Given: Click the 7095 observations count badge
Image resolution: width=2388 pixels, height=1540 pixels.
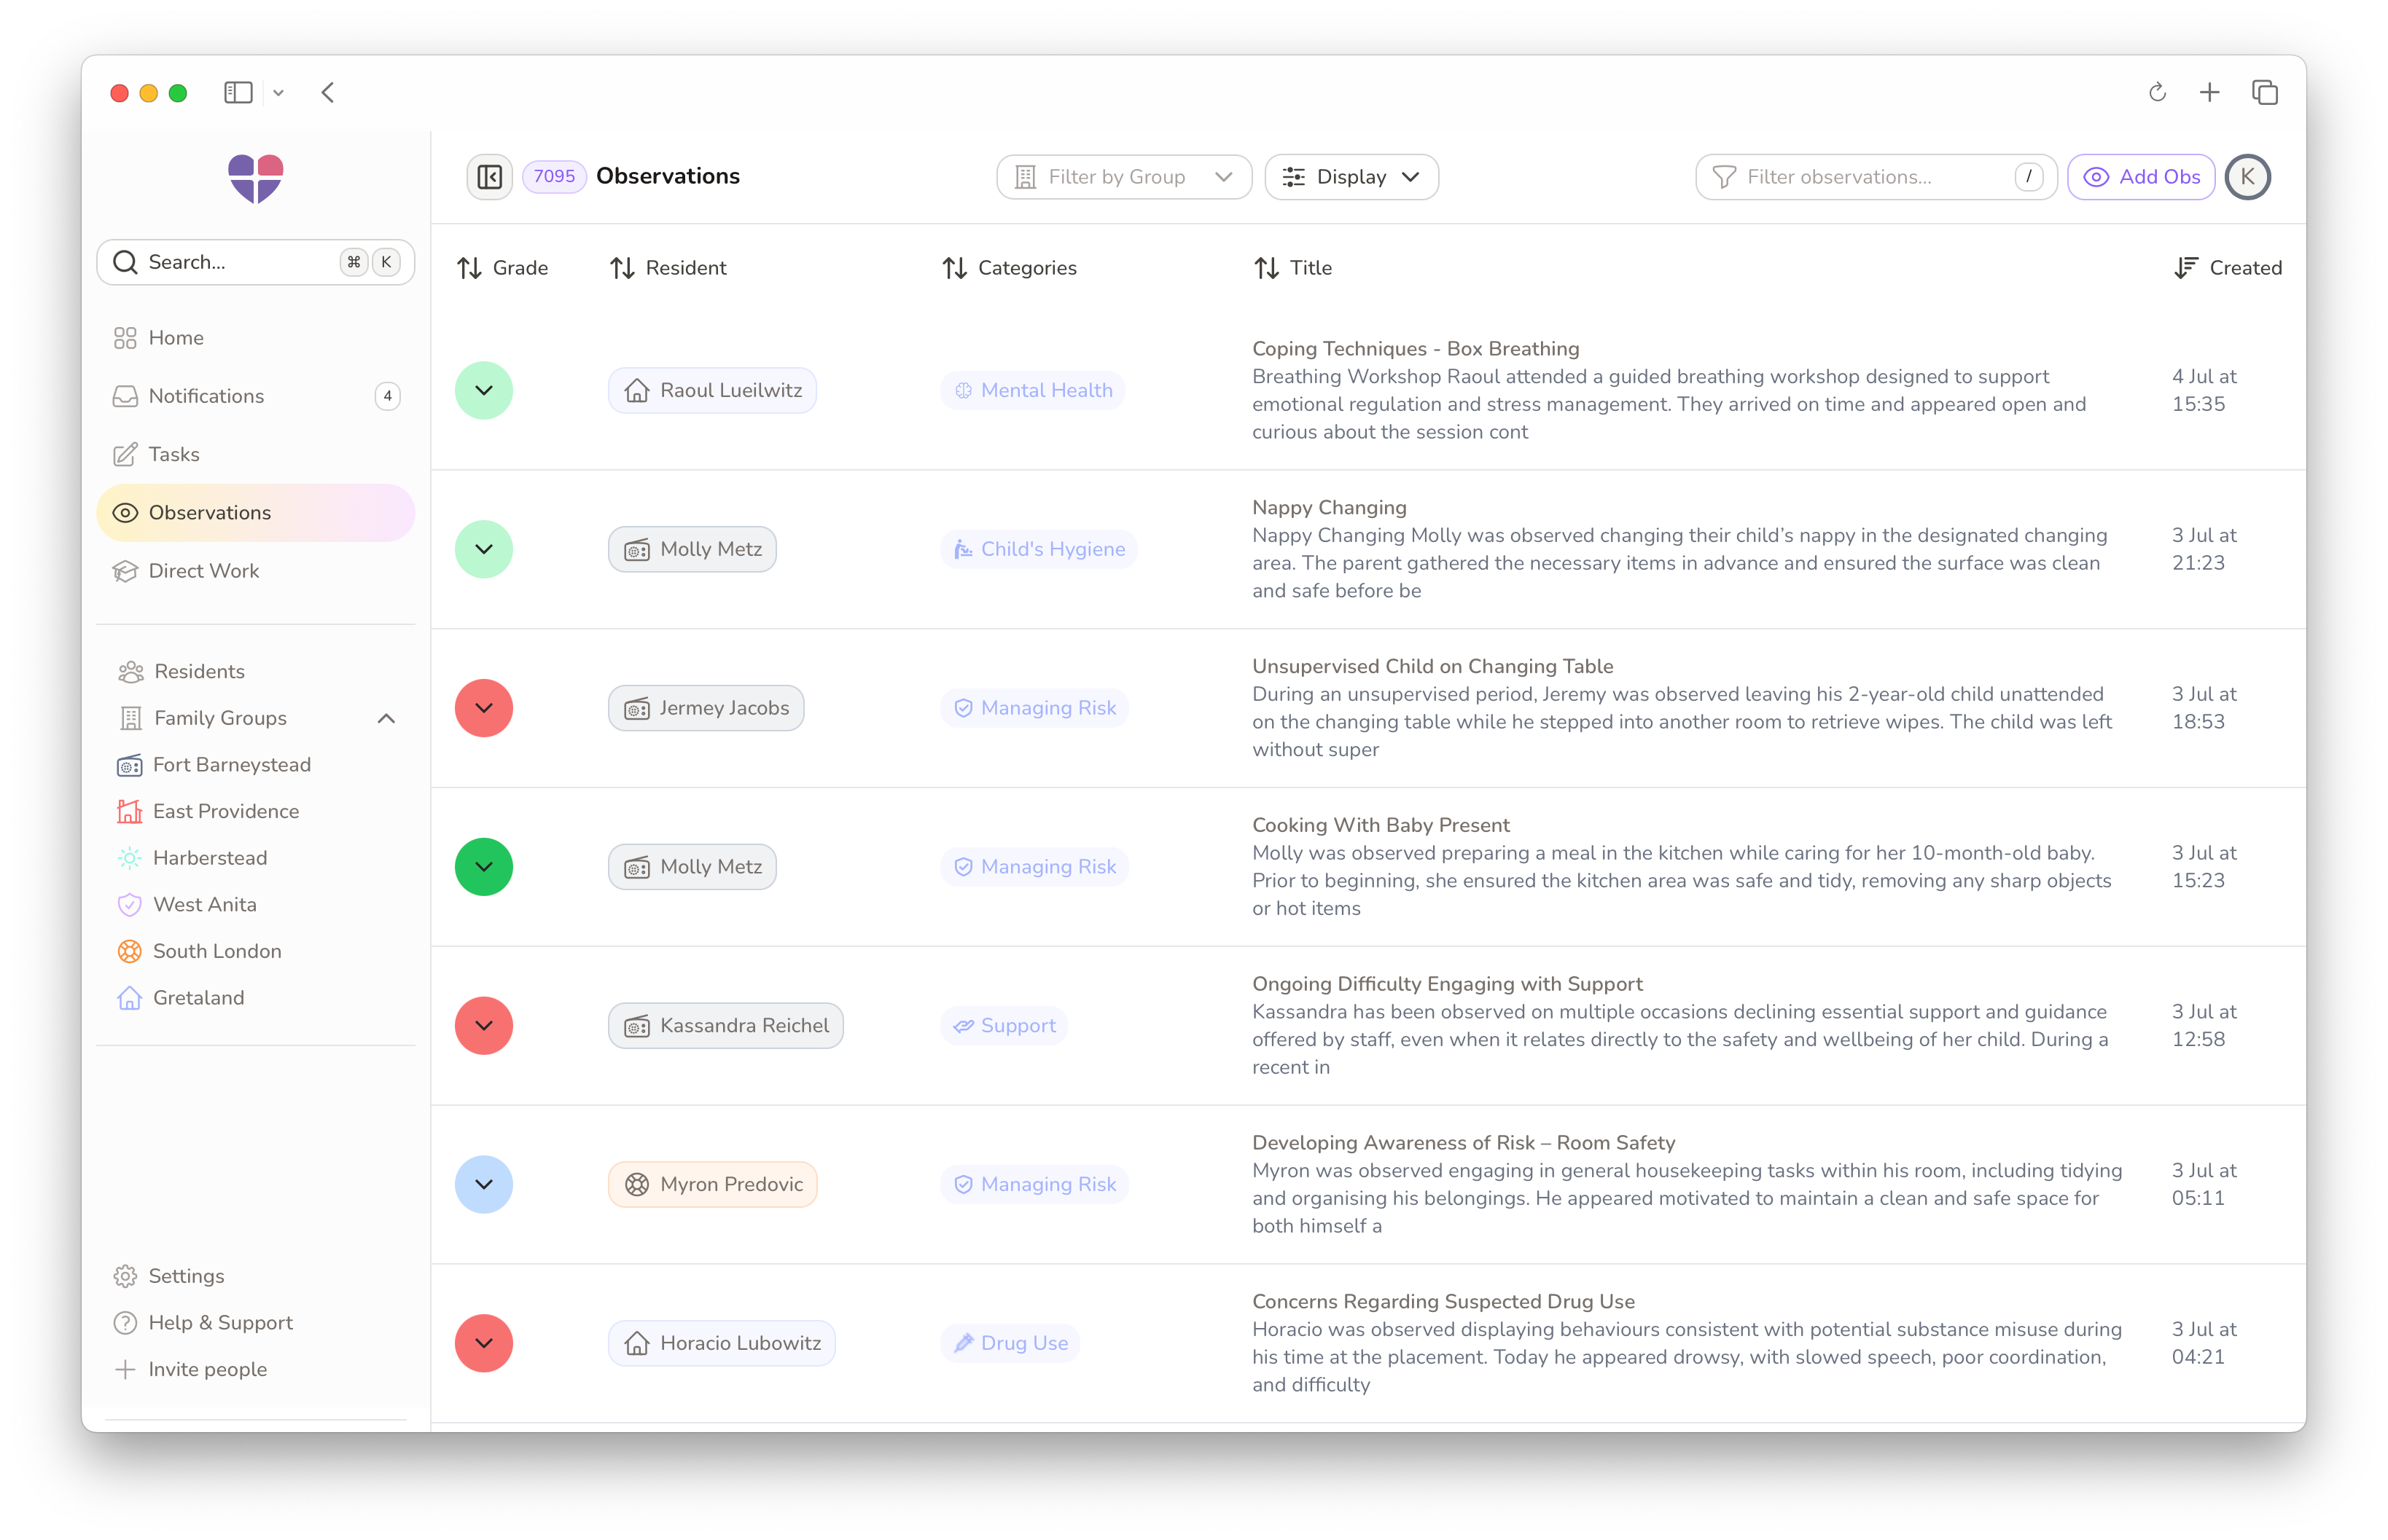Looking at the screenshot, I should [554, 177].
